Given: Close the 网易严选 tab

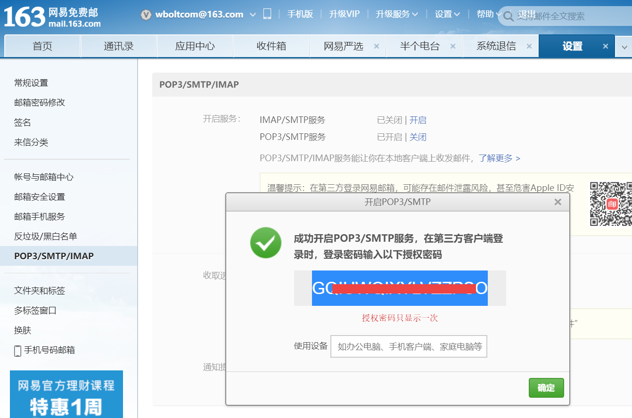Looking at the screenshot, I should click(x=377, y=46).
